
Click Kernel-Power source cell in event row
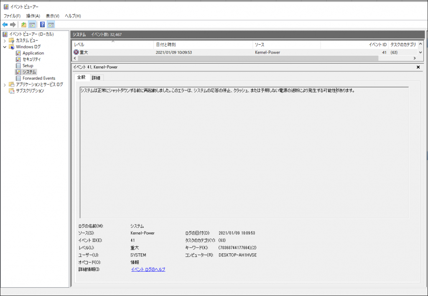(267, 52)
